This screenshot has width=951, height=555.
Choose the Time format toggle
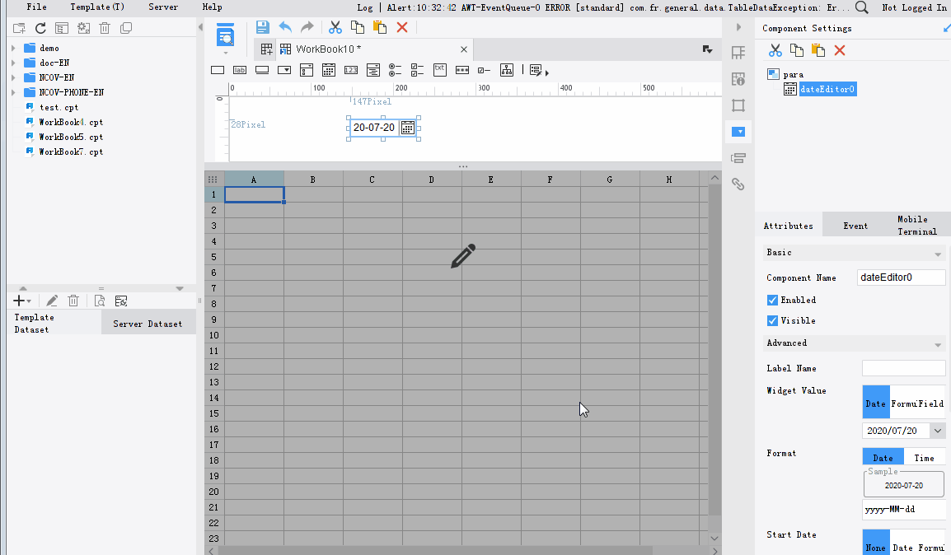coord(924,458)
